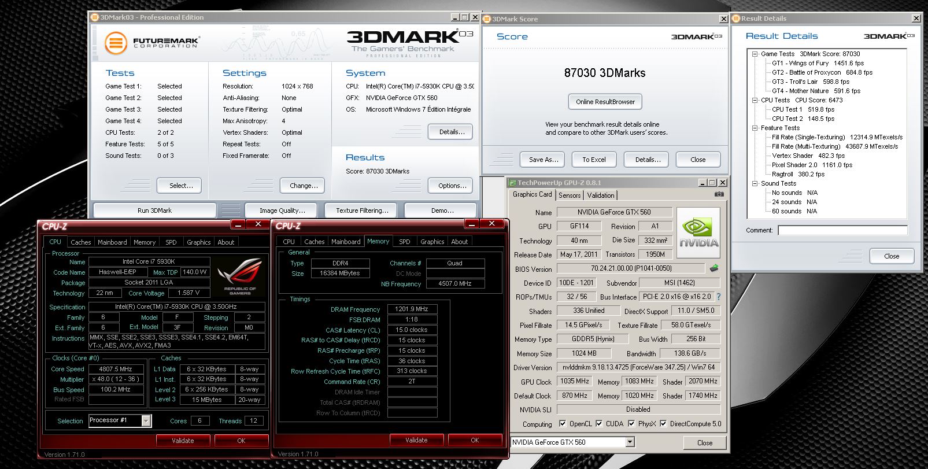The image size is (928, 469).
Task: Open Bus Interface help question mark
Action: tap(719, 297)
